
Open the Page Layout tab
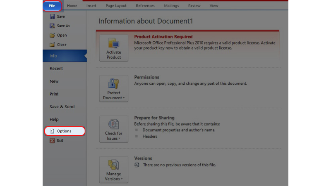coord(116,6)
